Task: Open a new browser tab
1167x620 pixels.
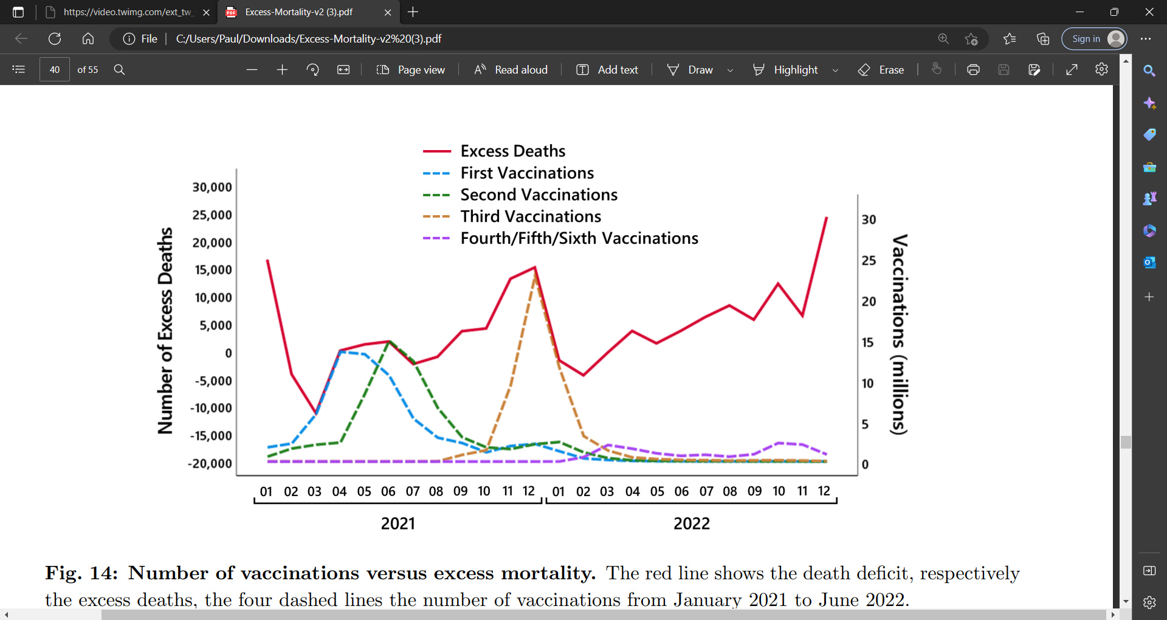Action: point(413,12)
